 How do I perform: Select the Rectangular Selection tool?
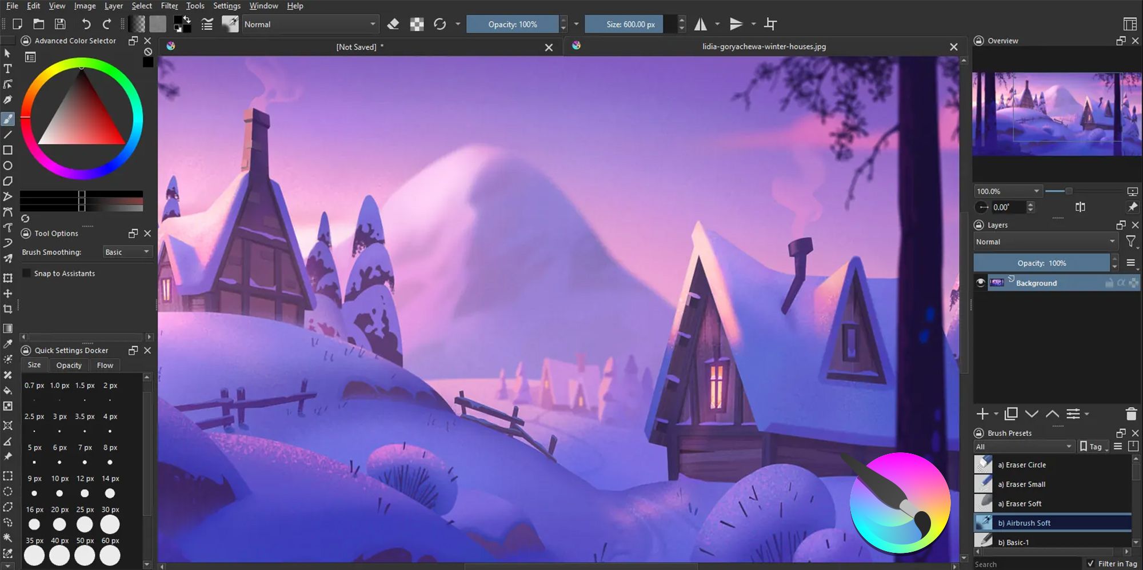click(8, 476)
